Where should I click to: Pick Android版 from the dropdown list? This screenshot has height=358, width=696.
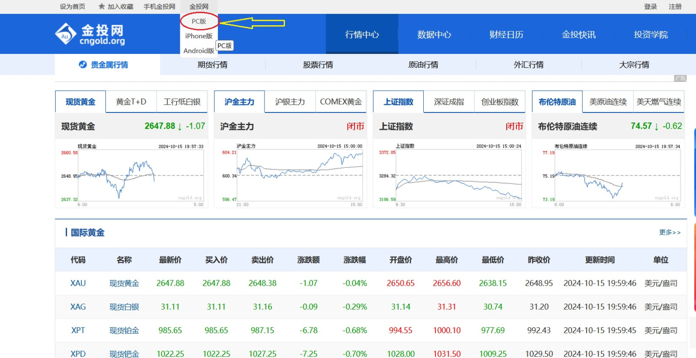pos(198,51)
